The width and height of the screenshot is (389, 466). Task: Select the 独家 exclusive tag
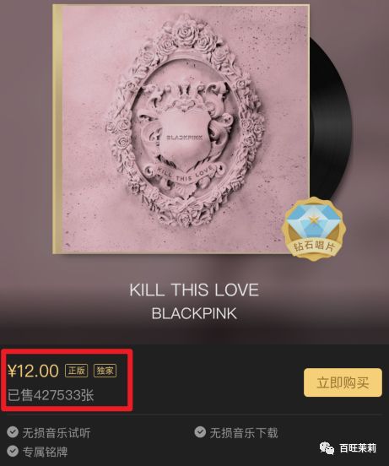pos(105,371)
